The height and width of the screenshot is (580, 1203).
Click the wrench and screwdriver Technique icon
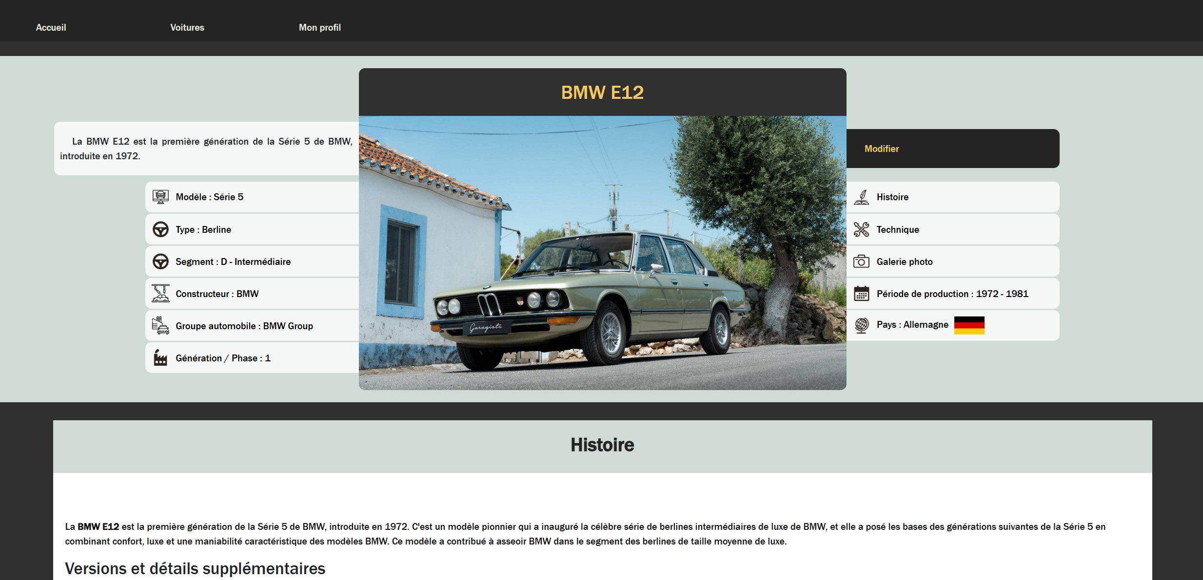pos(861,229)
